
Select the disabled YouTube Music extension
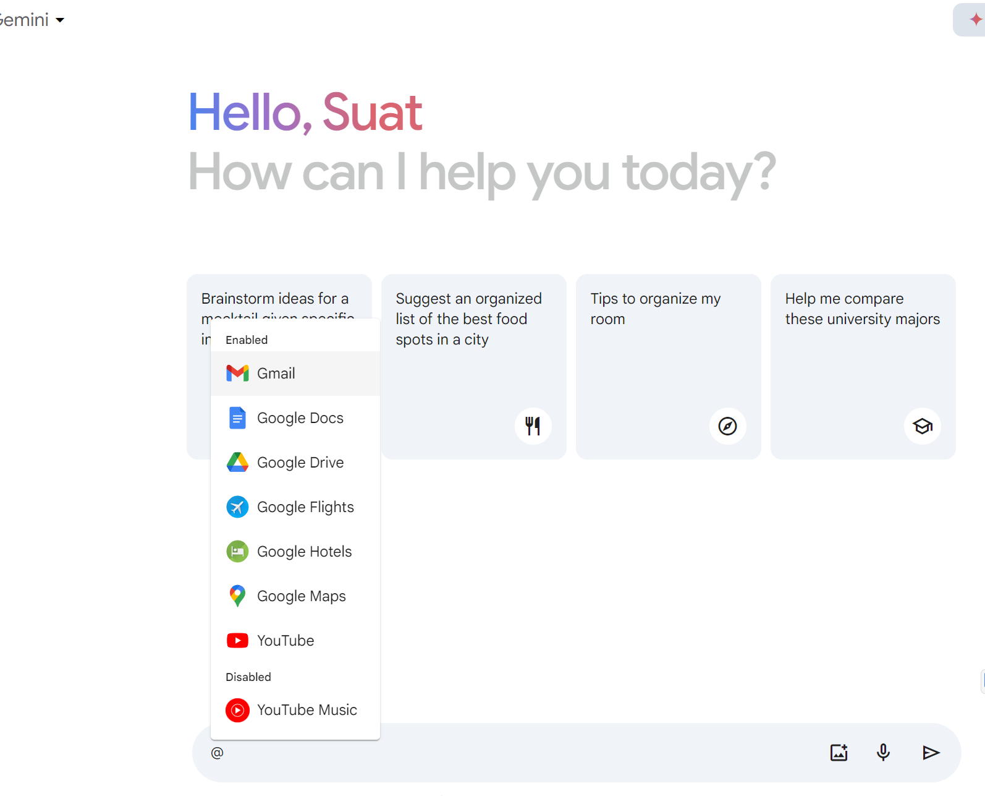click(x=295, y=710)
